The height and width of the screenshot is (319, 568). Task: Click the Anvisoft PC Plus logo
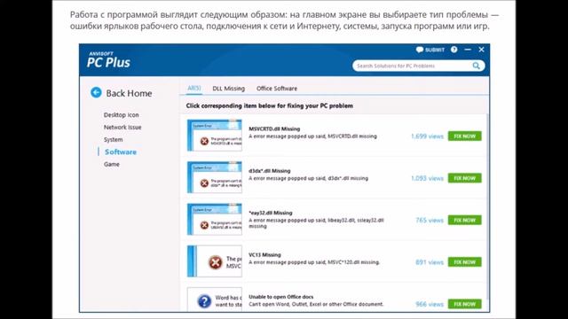108,60
